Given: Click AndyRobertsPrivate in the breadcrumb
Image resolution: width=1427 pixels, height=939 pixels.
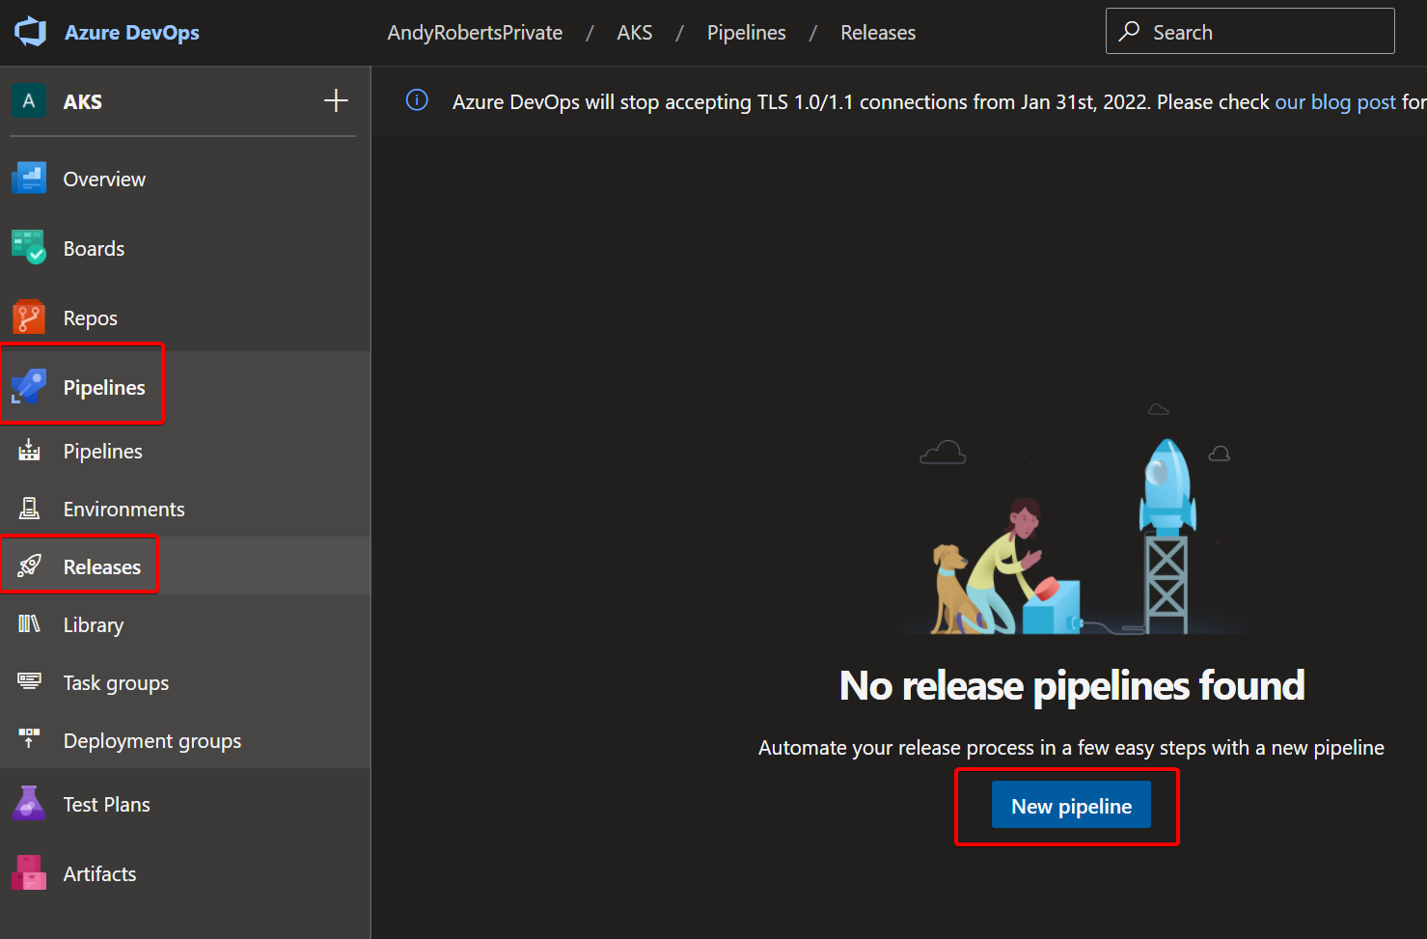Looking at the screenshot, I should click(475, 33).
